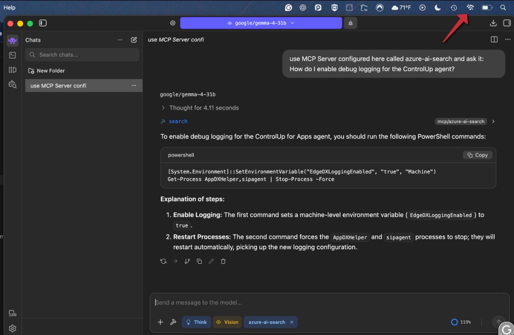Click the battery status menu bar icon
This screenshot has height=335, width=514.
487,7
